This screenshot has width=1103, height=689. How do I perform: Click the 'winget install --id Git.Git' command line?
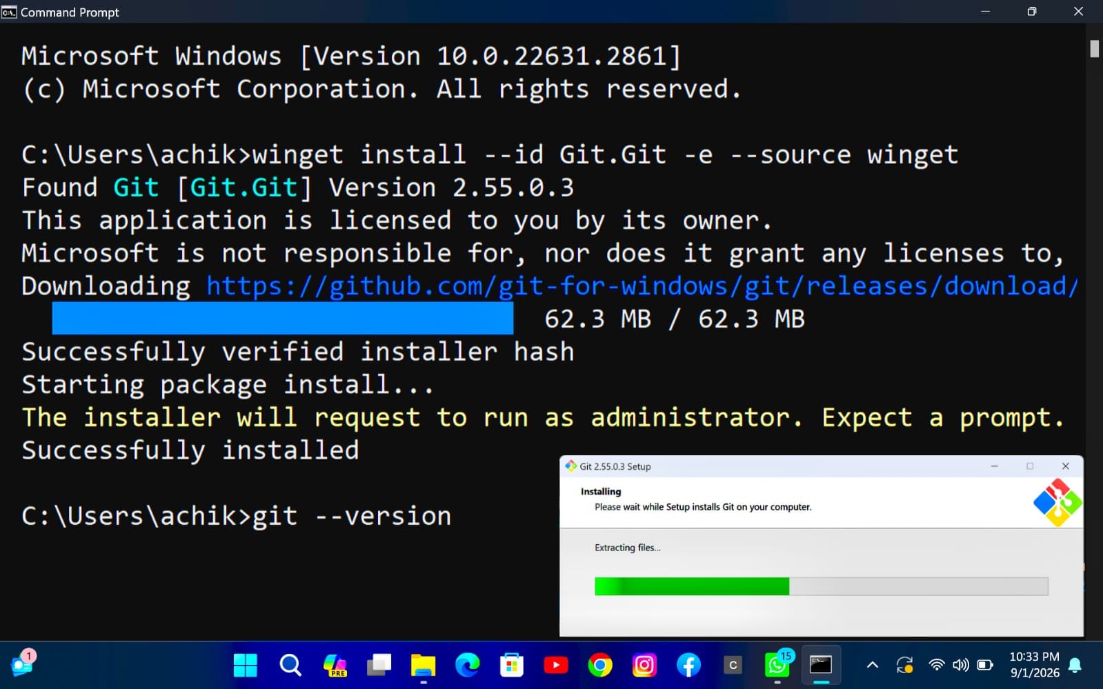pos(490,154)
